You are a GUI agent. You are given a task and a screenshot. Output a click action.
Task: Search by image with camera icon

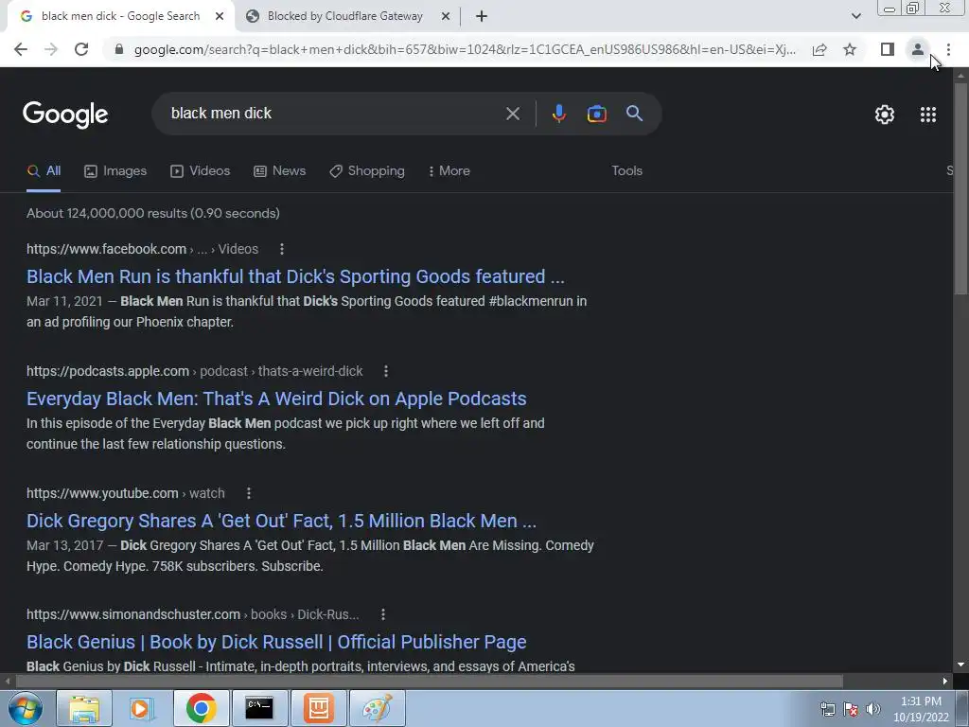pyautogui.click(x=596, y=114)
